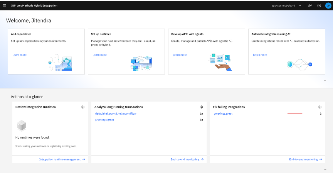The width and height of the screenshot is (333, 173).
Task: Click the Add capabilities card title
Action: (x=21, y=34)
